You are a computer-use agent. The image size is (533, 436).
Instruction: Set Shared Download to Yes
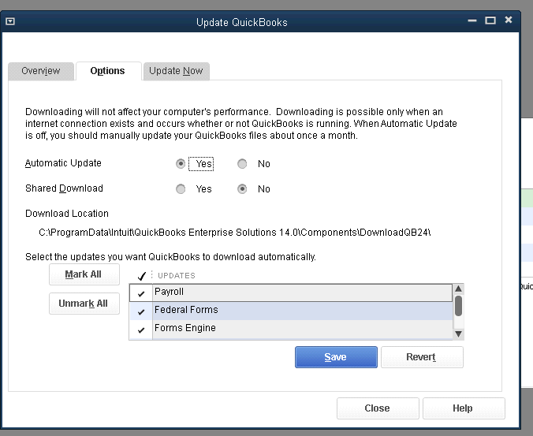point(181,189)
